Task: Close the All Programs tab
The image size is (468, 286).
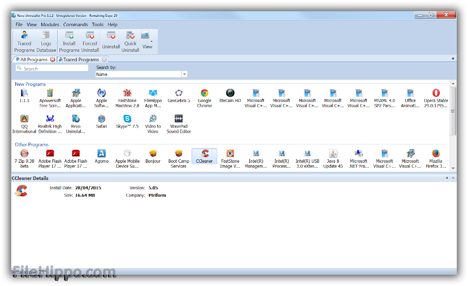Action: click(x=53, y=60)
